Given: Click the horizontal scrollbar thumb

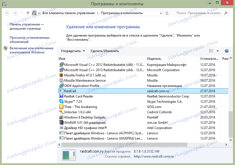Looking at the screenshot, I should (x=124, y=145).
